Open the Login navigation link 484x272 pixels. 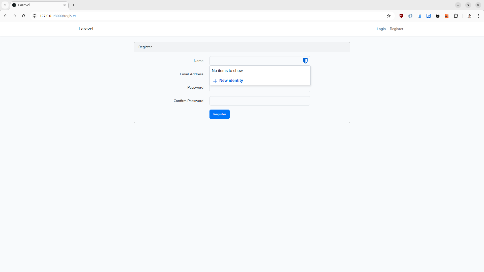pyautogui.click(x=381, y=29)
